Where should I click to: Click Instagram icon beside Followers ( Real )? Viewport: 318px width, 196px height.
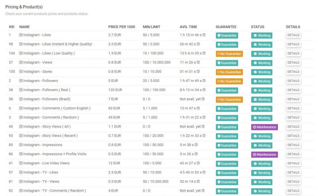tap(21, 90)
